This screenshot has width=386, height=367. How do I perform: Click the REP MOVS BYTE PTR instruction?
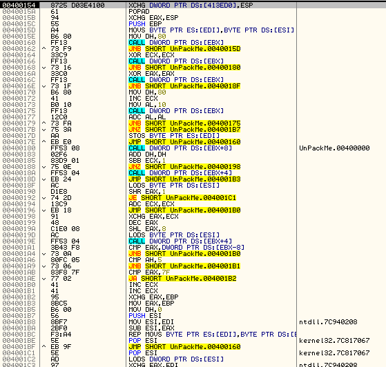[x=212, y=335]
